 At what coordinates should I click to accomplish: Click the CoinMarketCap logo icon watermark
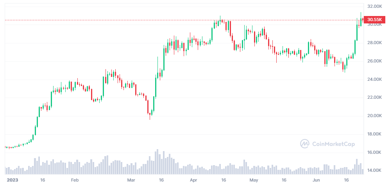[305, 144]
